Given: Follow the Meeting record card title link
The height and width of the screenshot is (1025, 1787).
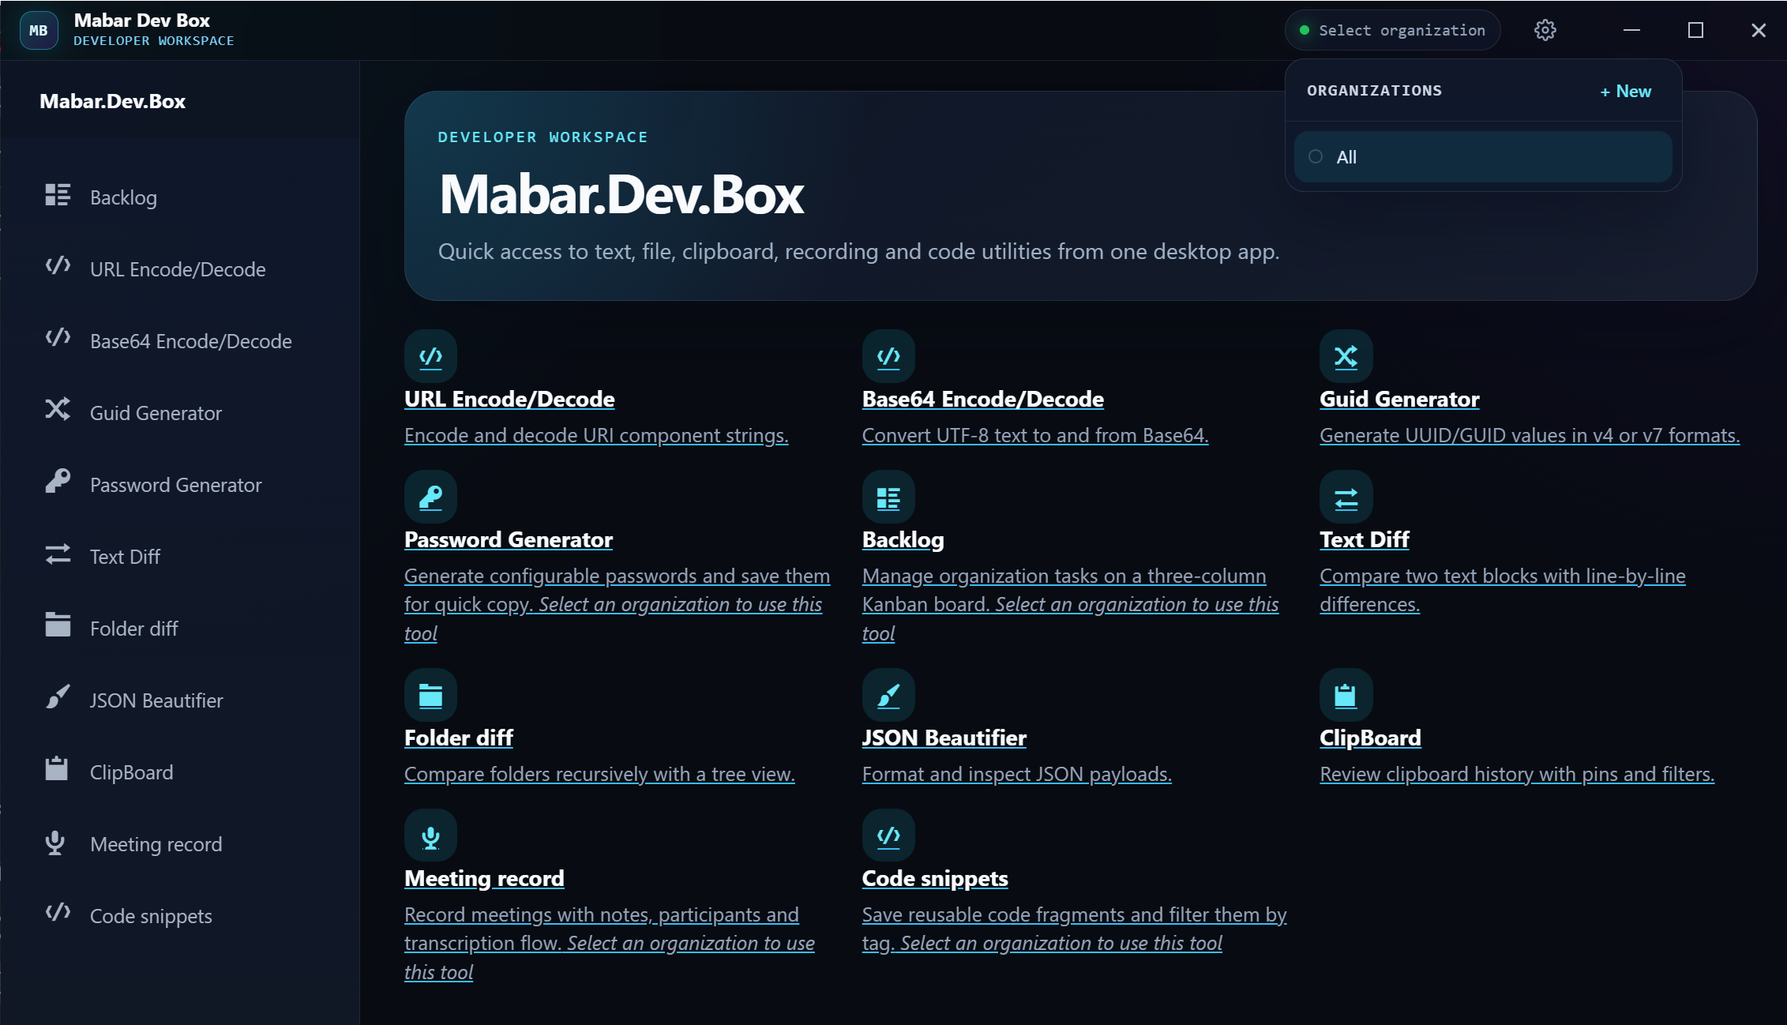Looking at the screenshot, I should point(484,878).
